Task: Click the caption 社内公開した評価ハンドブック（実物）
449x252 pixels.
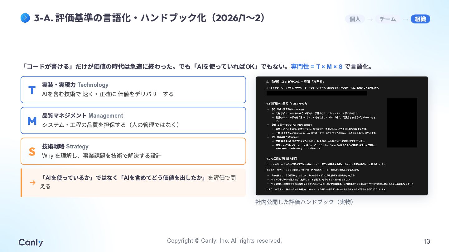Action: tap(305, 202)
